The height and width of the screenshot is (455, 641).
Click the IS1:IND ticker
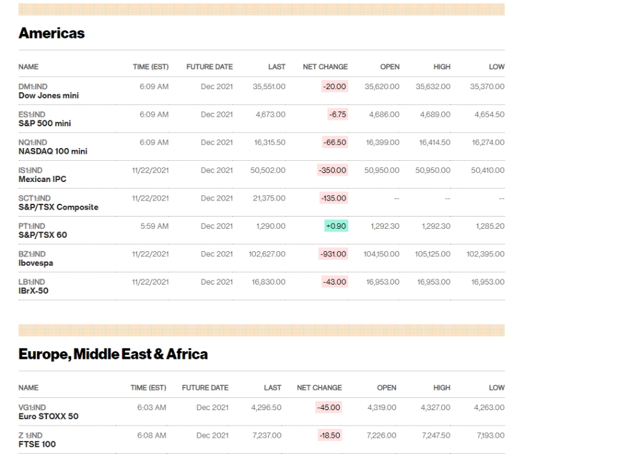[x=30, y=170]
